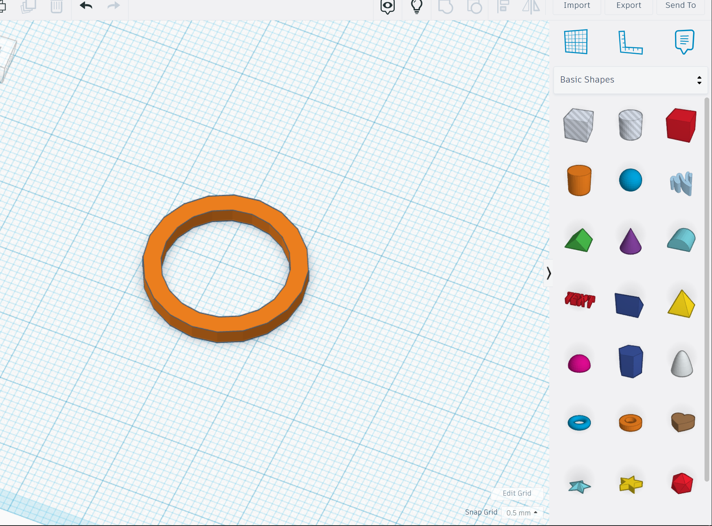The width and height of the screenshot is (712, 526).
Task: Undo the last action
Action: point(86,6)
